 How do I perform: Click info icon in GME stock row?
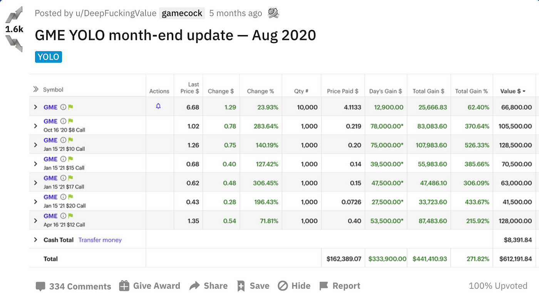coord(63,107)
